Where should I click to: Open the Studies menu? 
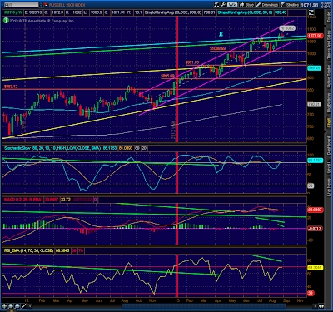pyautogui.click(x=291, y=5)
